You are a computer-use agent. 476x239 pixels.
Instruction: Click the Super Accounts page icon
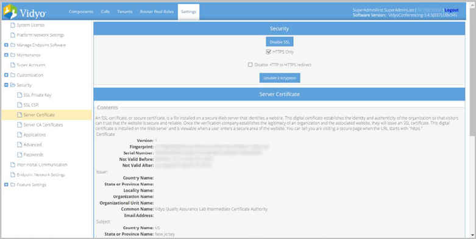tap(13, 65)
